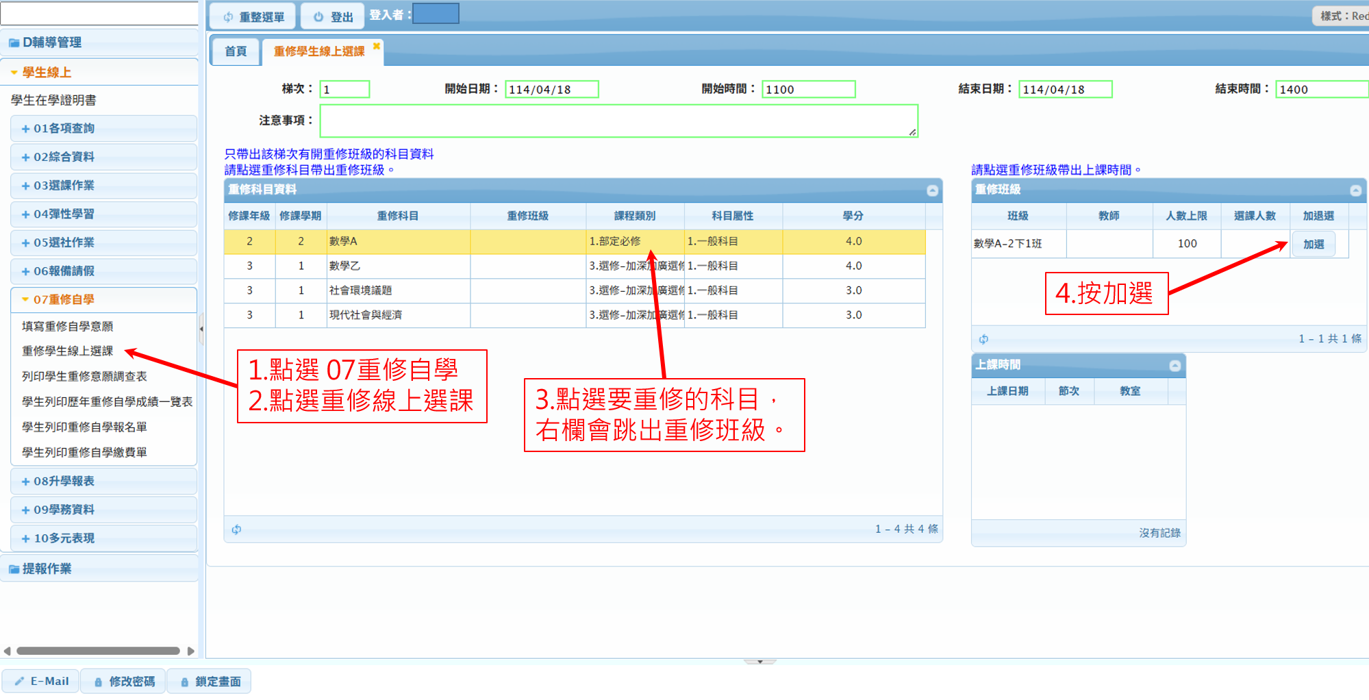Click the 重整選單 reload menu button

253,16
